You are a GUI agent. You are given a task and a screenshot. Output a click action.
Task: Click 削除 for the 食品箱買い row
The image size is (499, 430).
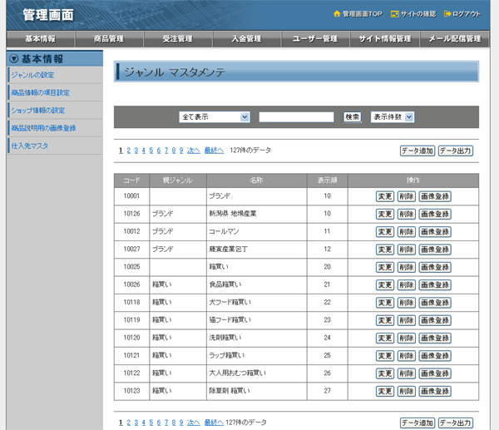click(405, 284)
